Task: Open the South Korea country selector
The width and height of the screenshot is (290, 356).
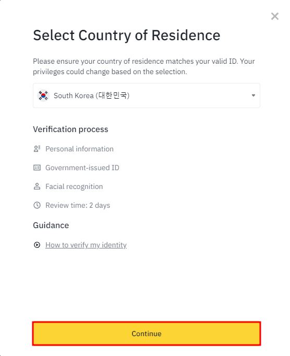Action: (x=147, y=96)
